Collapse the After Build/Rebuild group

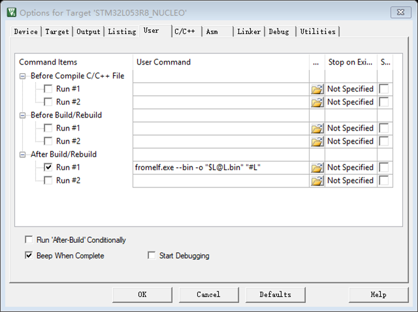pos(23,155)
